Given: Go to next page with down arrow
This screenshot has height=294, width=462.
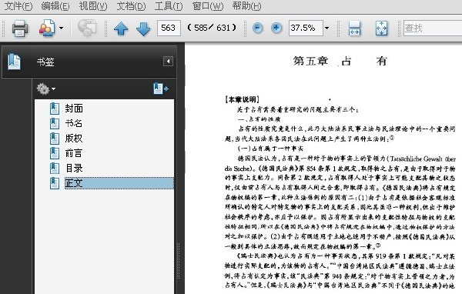Looking at the screenshot, I should (x=143, y=29).
